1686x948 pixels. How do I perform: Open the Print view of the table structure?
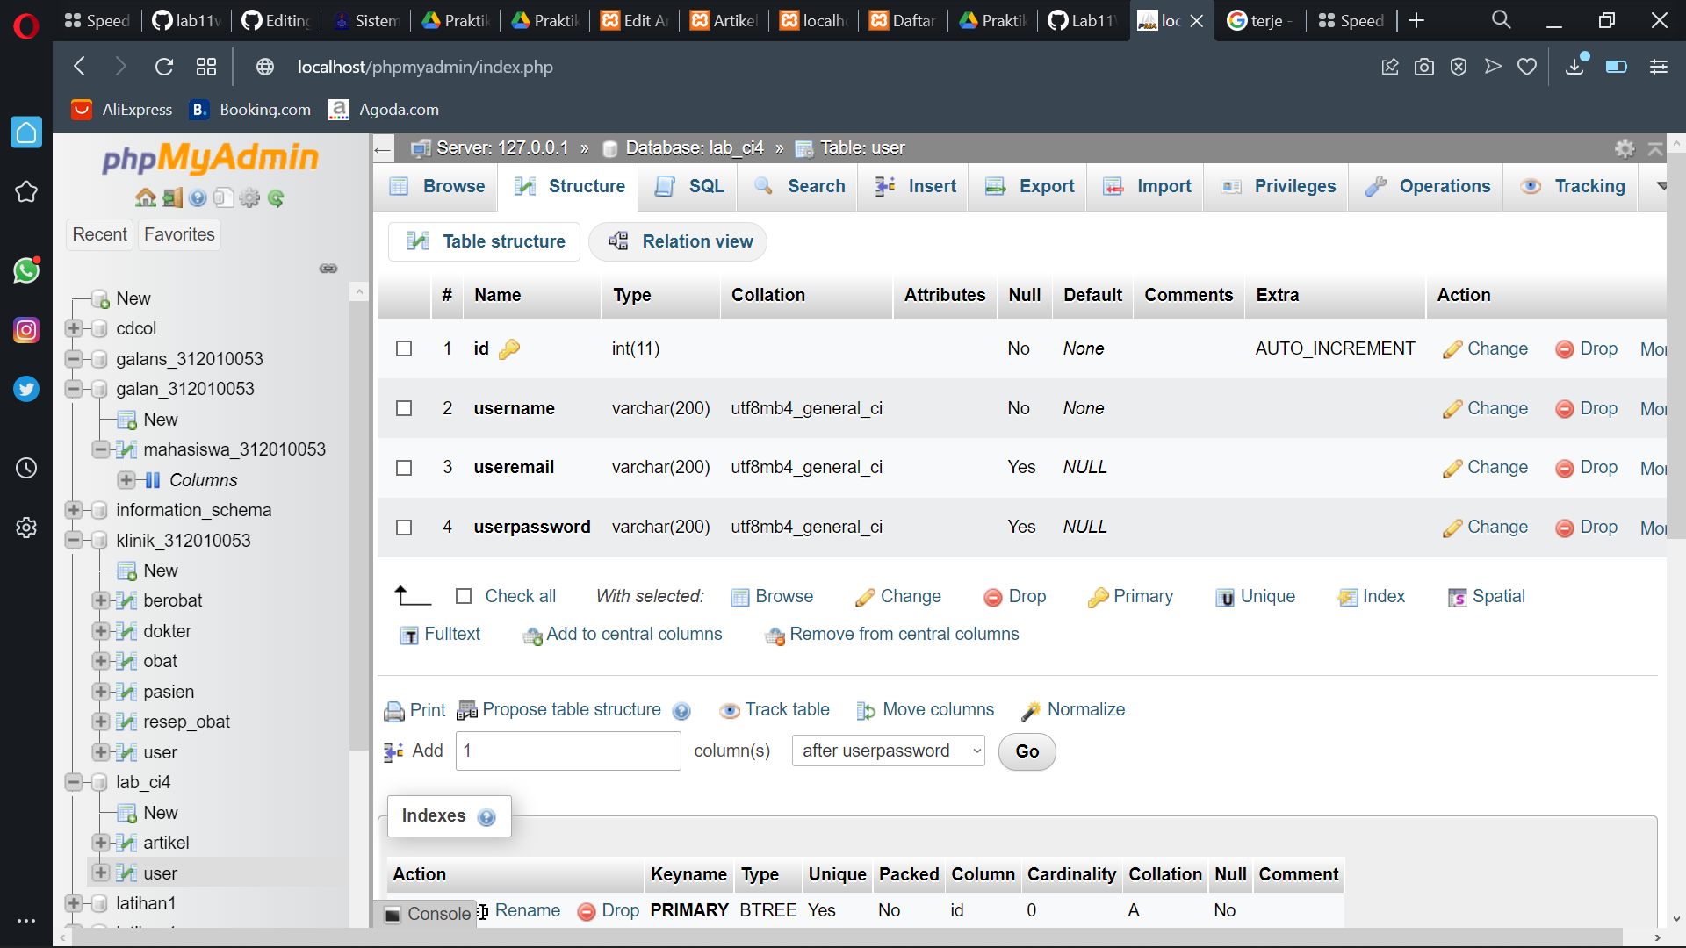414,710
